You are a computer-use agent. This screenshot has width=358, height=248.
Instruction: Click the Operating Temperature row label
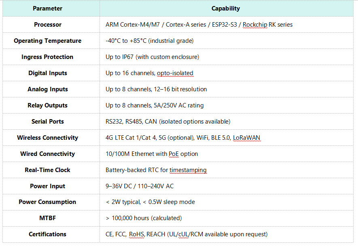pyautogui.click(x=48, y=41)
